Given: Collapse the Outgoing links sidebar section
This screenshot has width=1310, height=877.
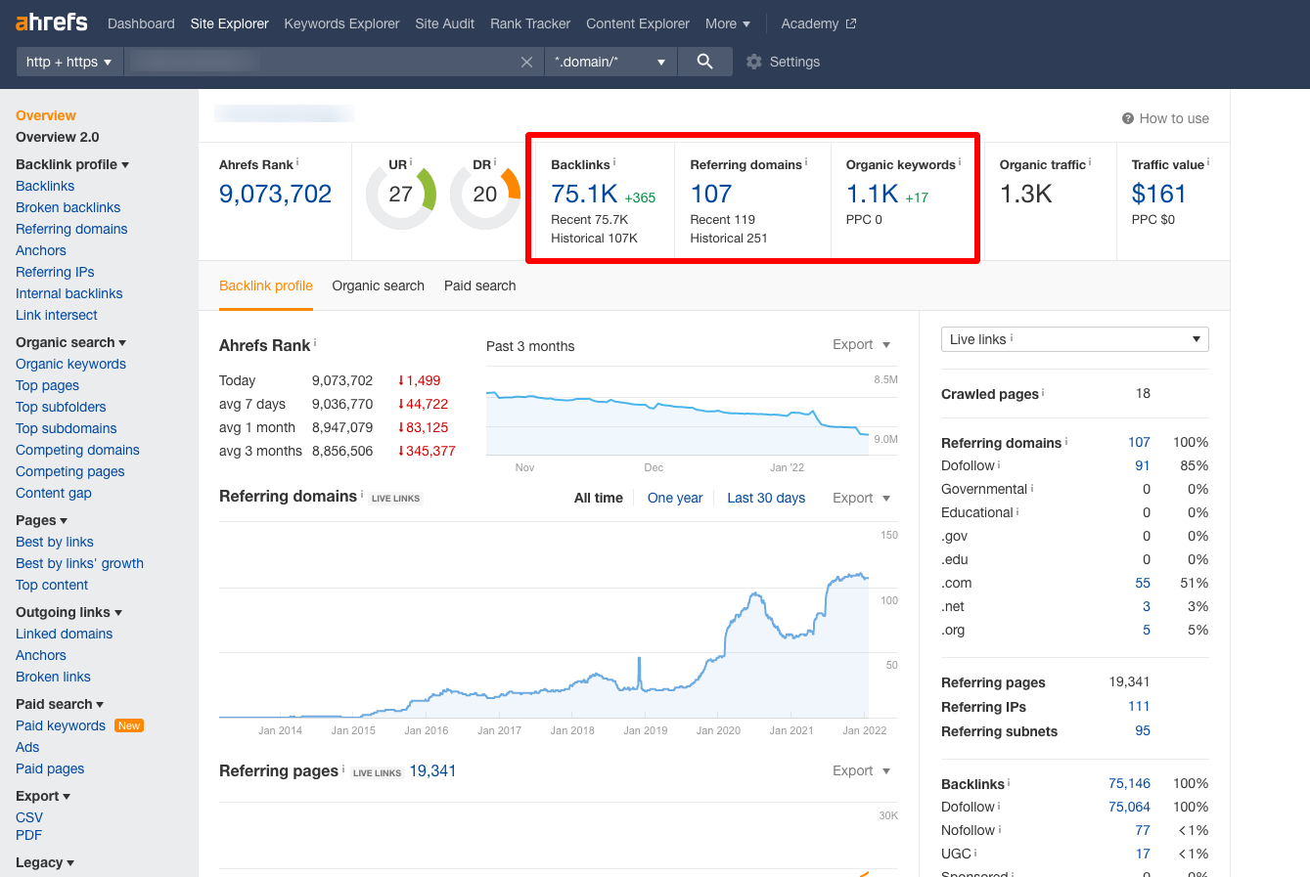Looking at the screenshot, I should tap(69, 612).
